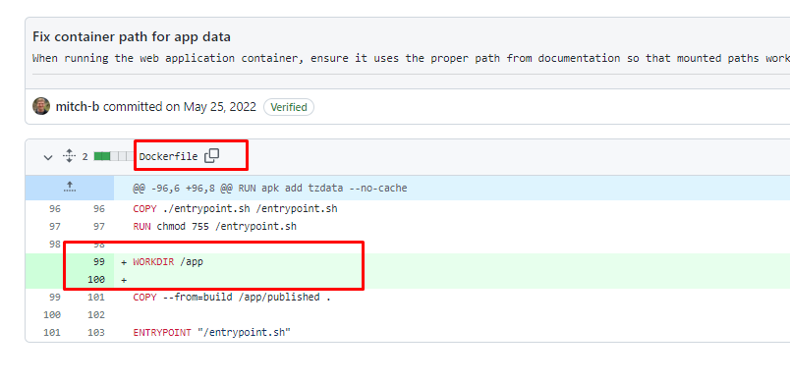Open the mitch-b author profile link

tap(78, 107)
